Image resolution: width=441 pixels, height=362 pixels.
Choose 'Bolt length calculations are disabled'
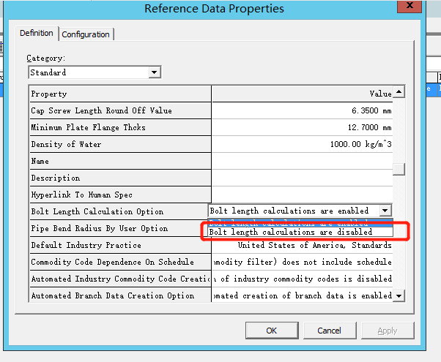click(300, 232)
